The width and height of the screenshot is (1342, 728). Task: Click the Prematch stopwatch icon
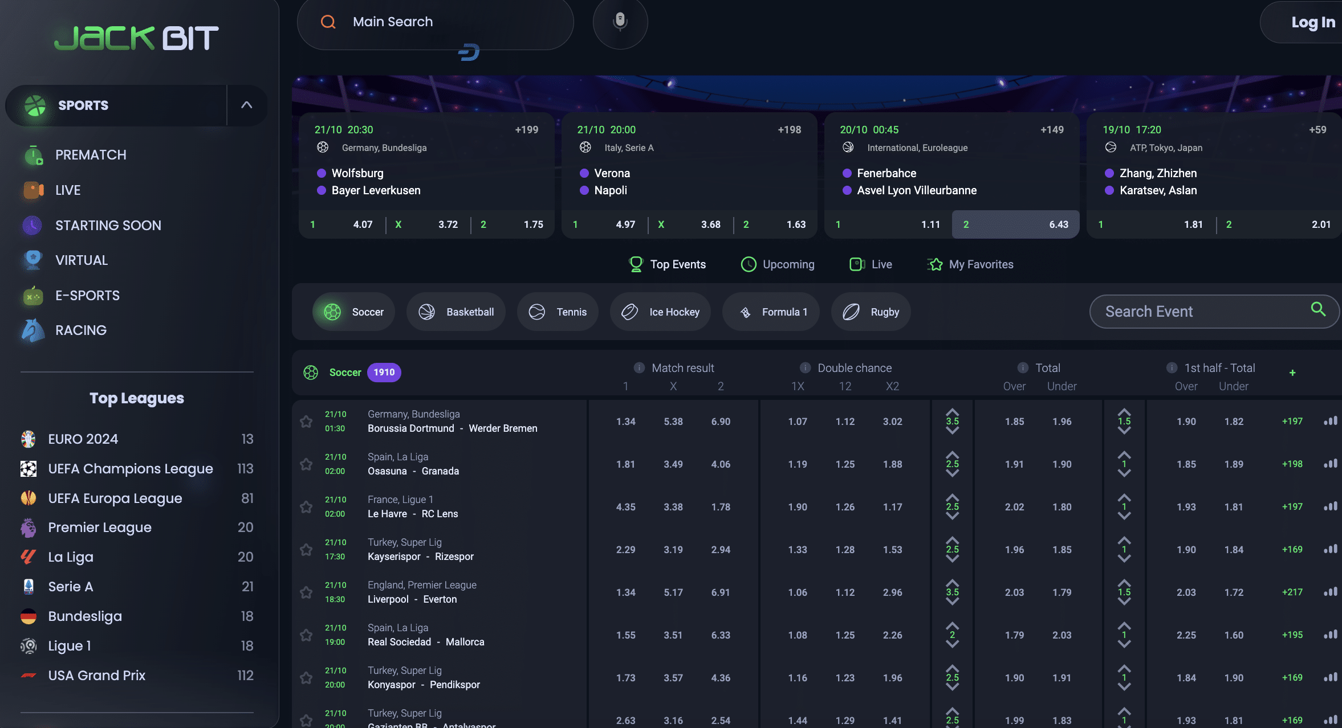pyautogui.click(x=34, y=155)
